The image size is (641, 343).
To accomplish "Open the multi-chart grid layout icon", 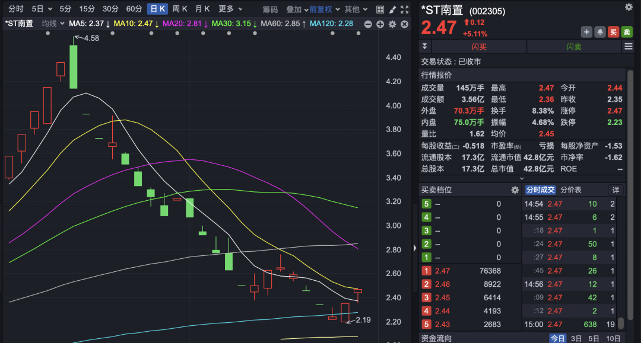I will [380, 9].
